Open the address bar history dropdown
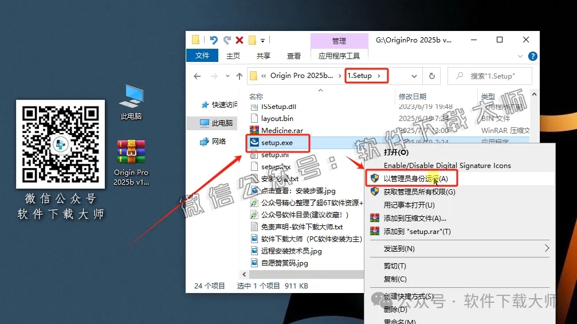 (414, 76)
